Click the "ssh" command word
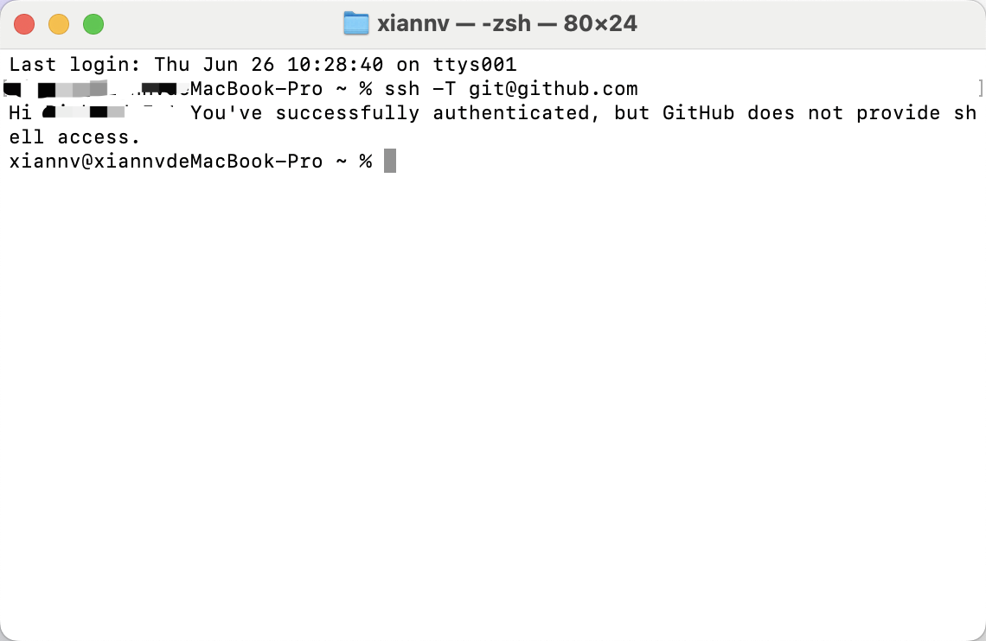 [x=402, y=88]
